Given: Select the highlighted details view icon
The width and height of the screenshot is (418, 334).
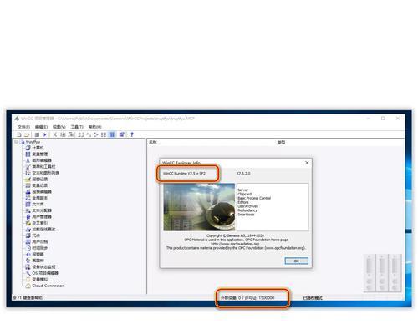Looking at the screenshot, I should coord(112,134).
